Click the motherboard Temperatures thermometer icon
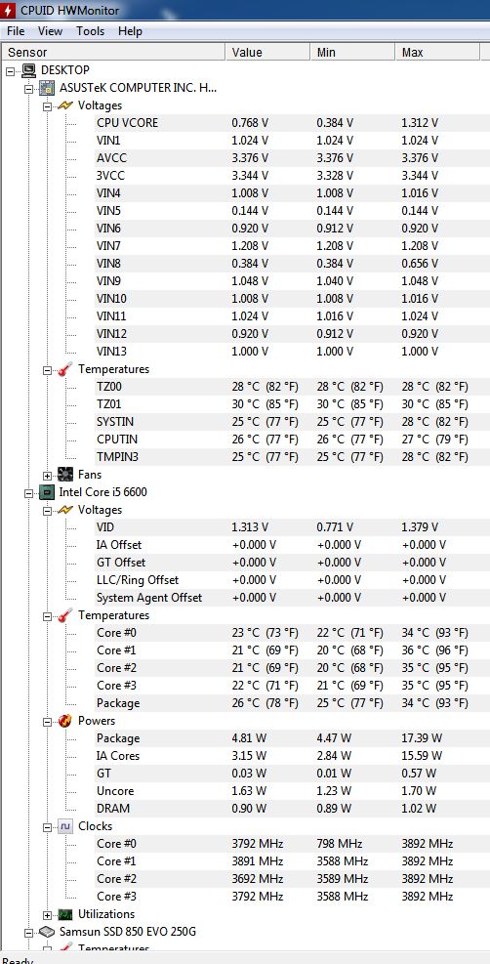 click(x=65, y=369)
